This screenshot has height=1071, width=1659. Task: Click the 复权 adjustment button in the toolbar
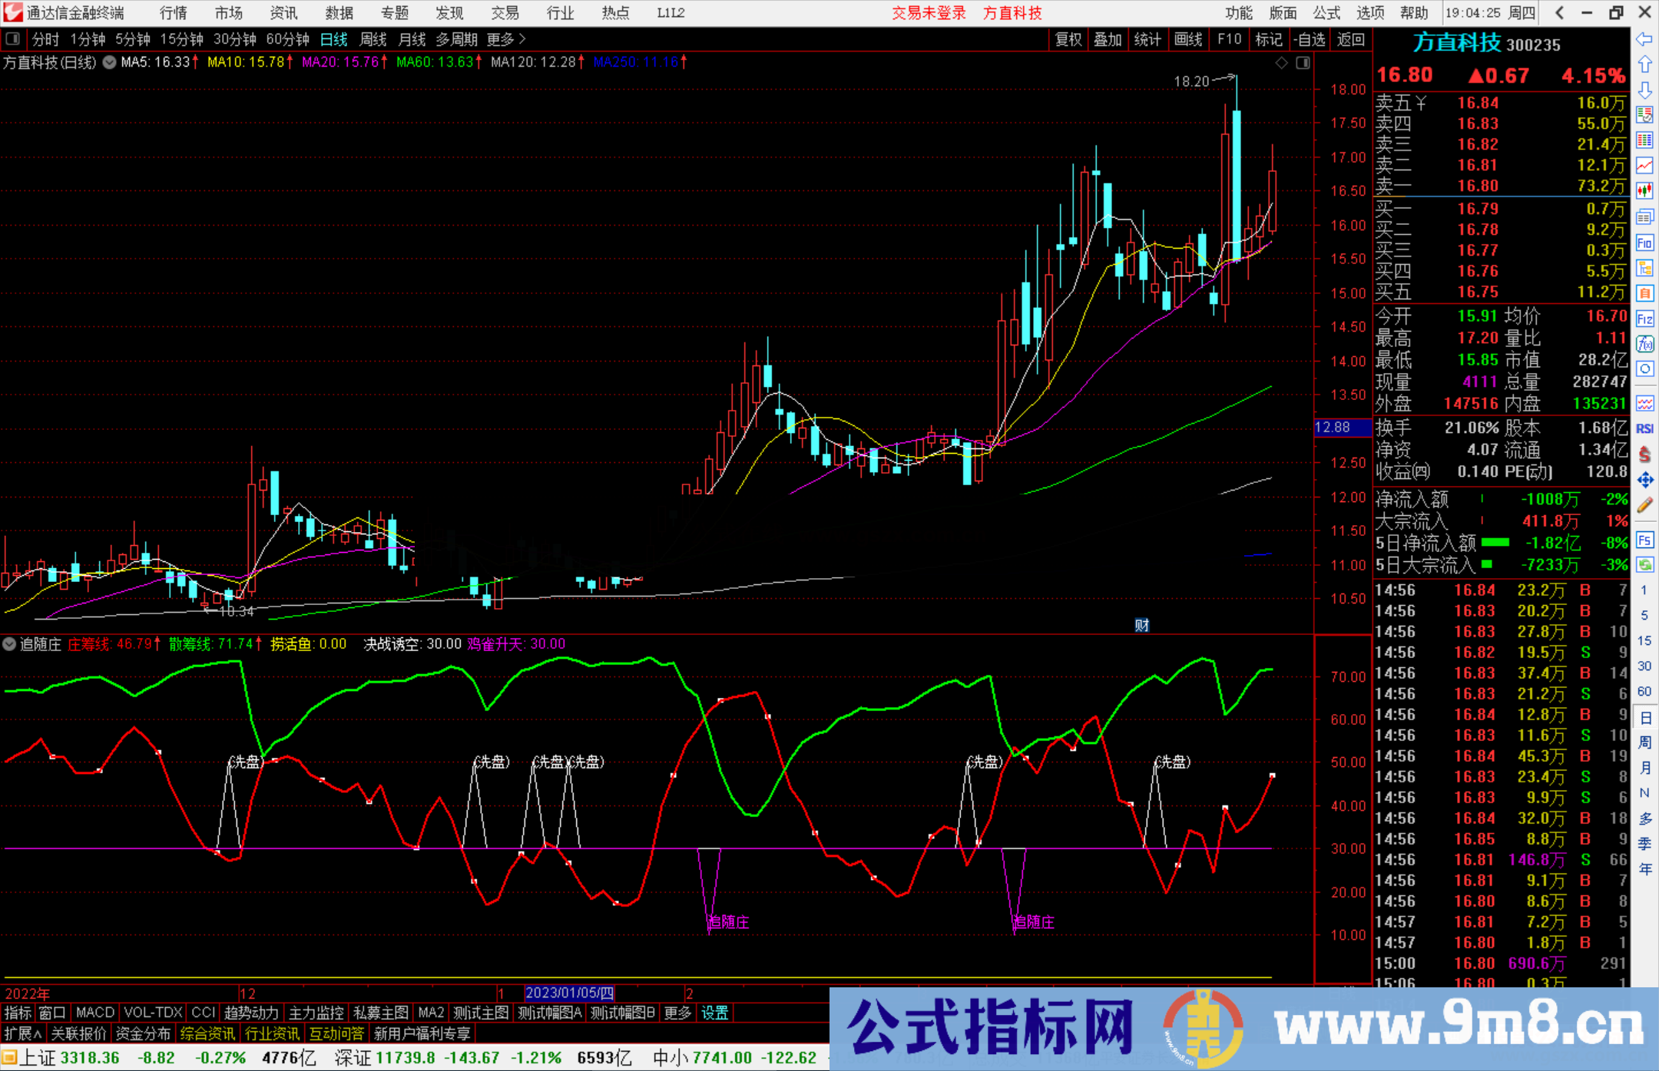pyautogui.click(x=1068, y=39)
